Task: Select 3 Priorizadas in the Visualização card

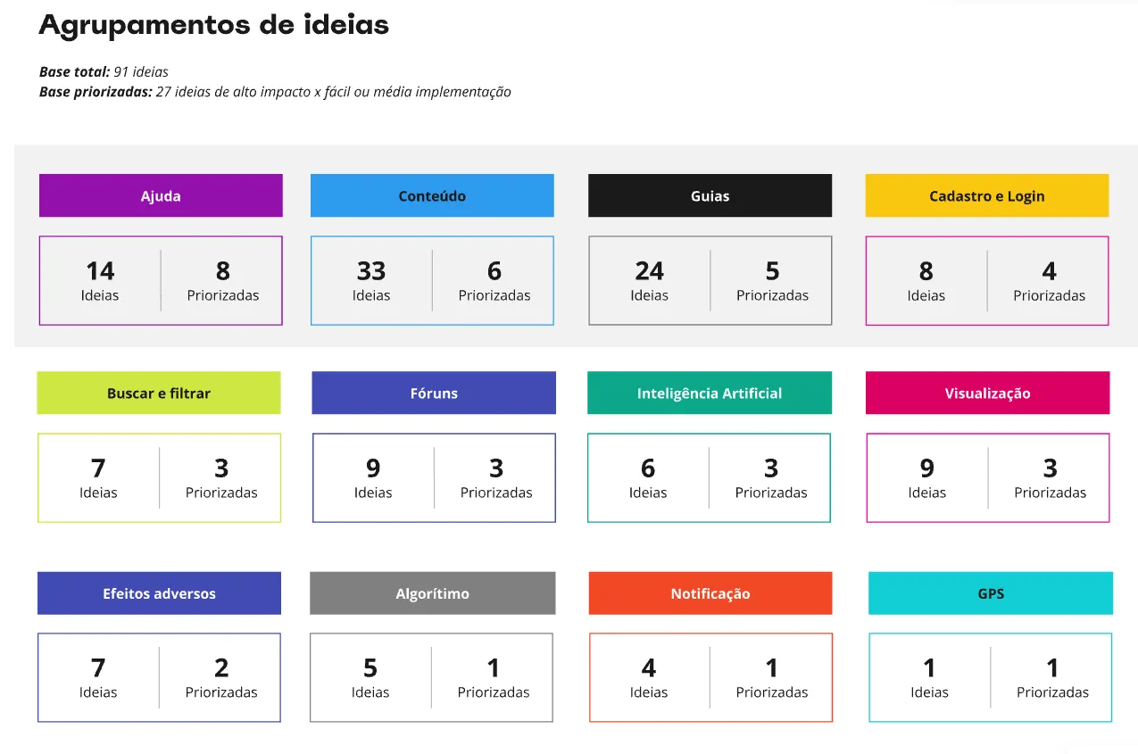Action: pos(1051,477)
